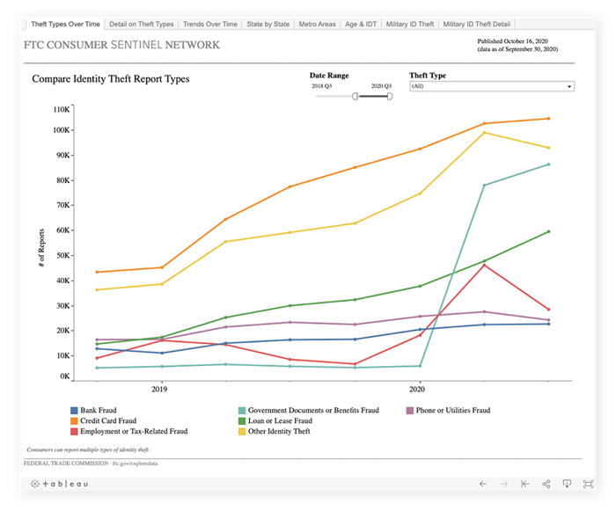Viewport: 616px width, 511px height.
Task: Click Phone or Utilities Fraud purple swatch
Action: click(410, 411)
